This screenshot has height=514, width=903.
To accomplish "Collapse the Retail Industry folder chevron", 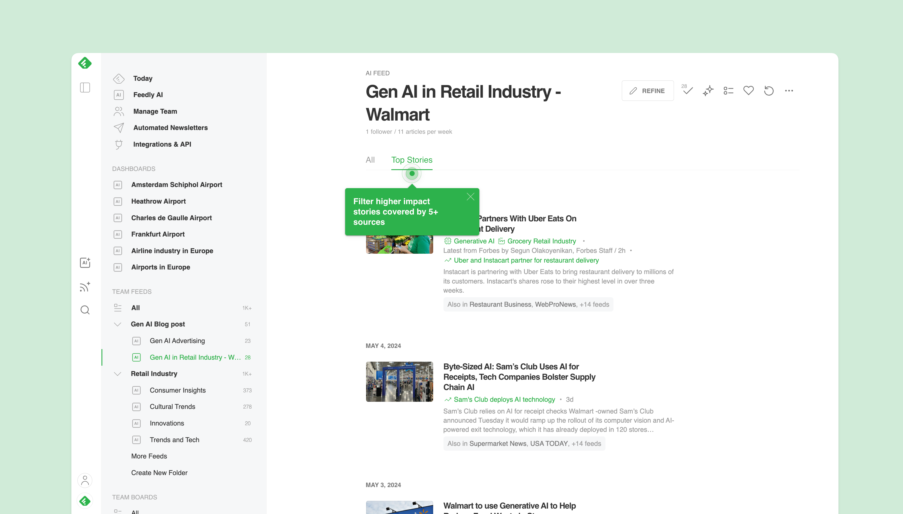I will [x=118, y=373].
